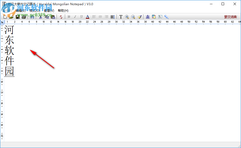Click the character 东 in the document
This screenshot has height=148, width=241.
(9, 40)
